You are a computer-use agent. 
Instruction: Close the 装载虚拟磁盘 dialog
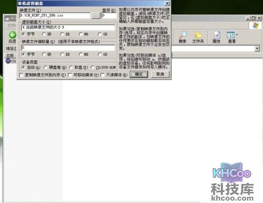click(167, 3)
